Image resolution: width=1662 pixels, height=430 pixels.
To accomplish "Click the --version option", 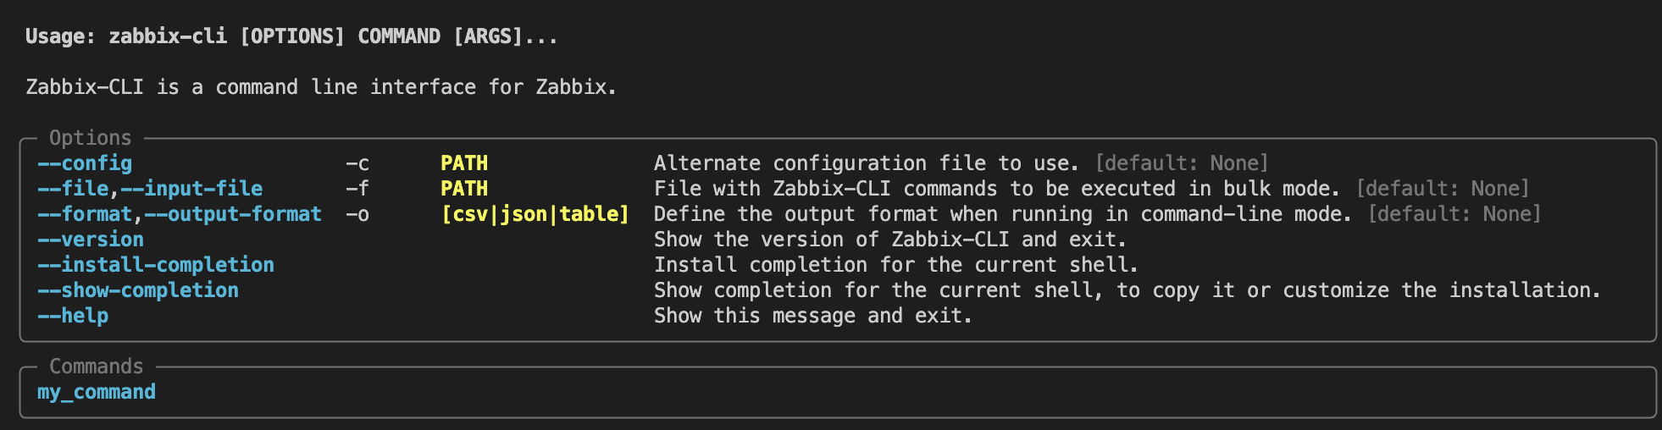I will (91, 240).
